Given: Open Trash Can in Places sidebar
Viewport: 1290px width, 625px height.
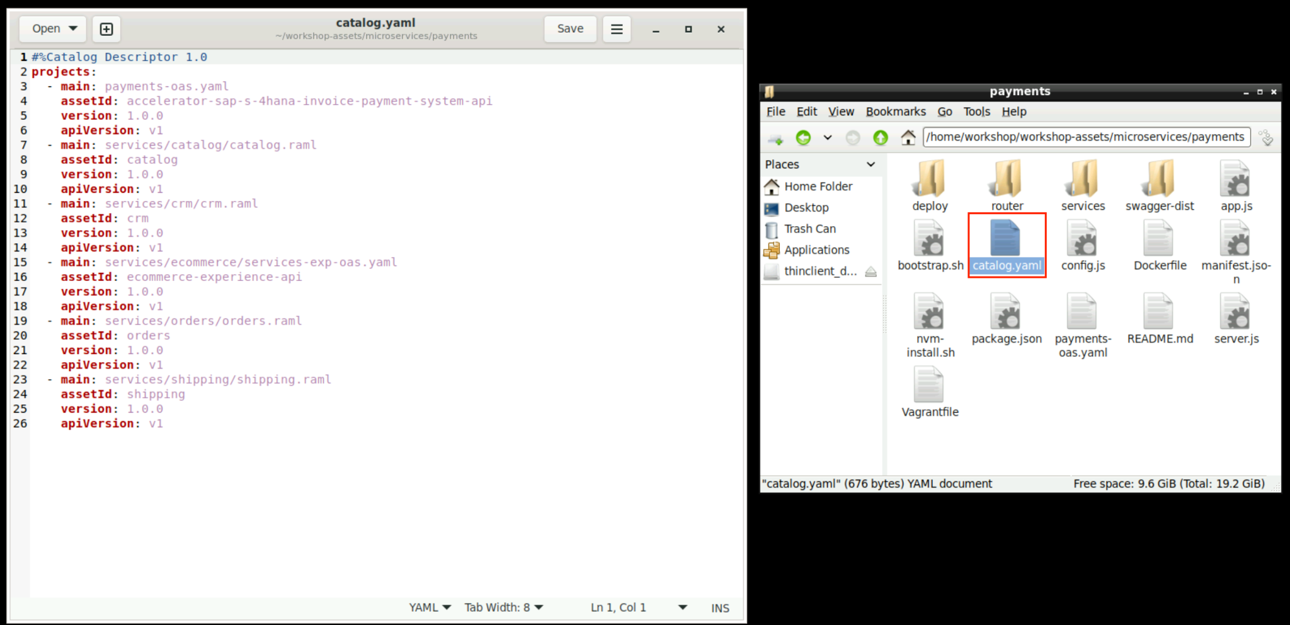Looking at the screenshot, I should tap(809, 229).
